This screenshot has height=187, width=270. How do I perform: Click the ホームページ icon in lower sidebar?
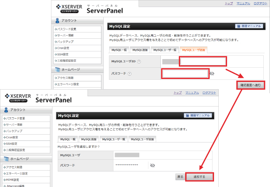coord(6,159)
